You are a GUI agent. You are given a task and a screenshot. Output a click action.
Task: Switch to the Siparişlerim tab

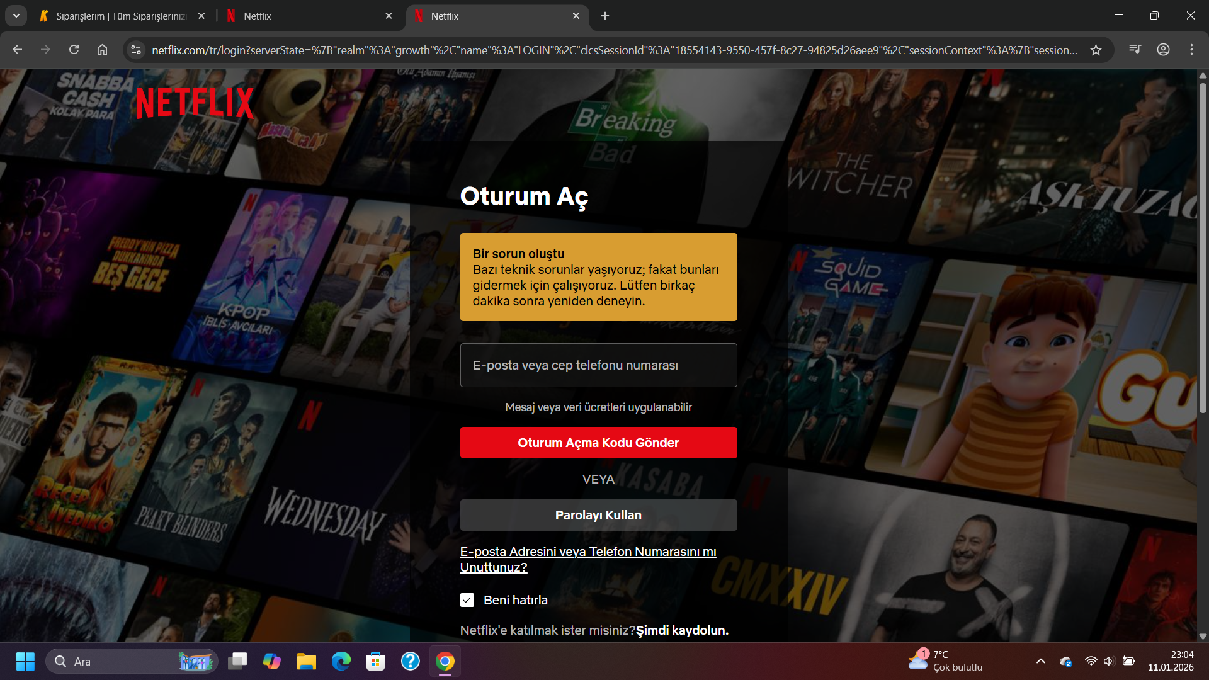tap(123, 16)
